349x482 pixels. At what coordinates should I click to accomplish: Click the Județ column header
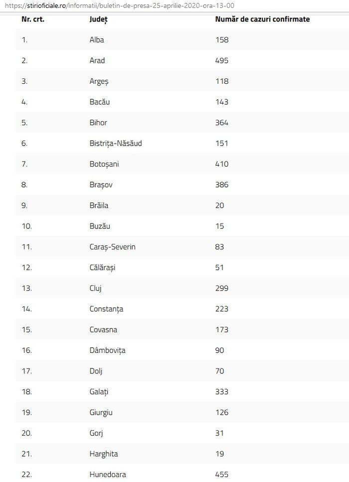point(99,19)
